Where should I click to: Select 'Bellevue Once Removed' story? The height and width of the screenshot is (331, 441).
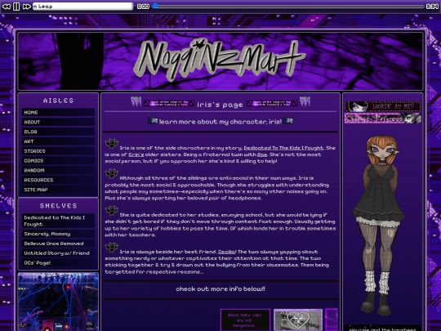pyautogui.click(x=58, y=244)
